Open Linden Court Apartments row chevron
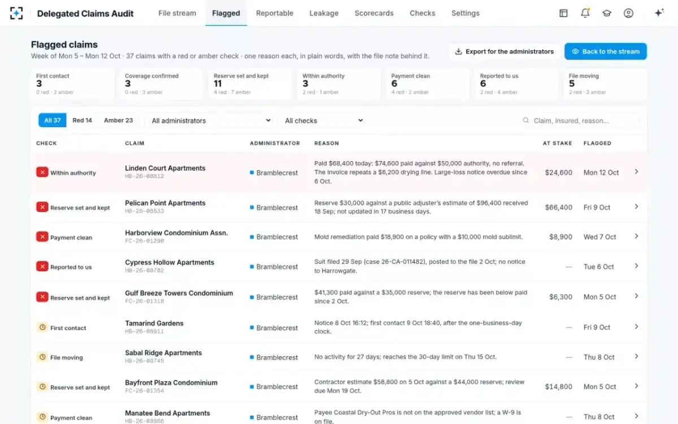This screenshot has width=678, height=424. click(x=636, y=172)
